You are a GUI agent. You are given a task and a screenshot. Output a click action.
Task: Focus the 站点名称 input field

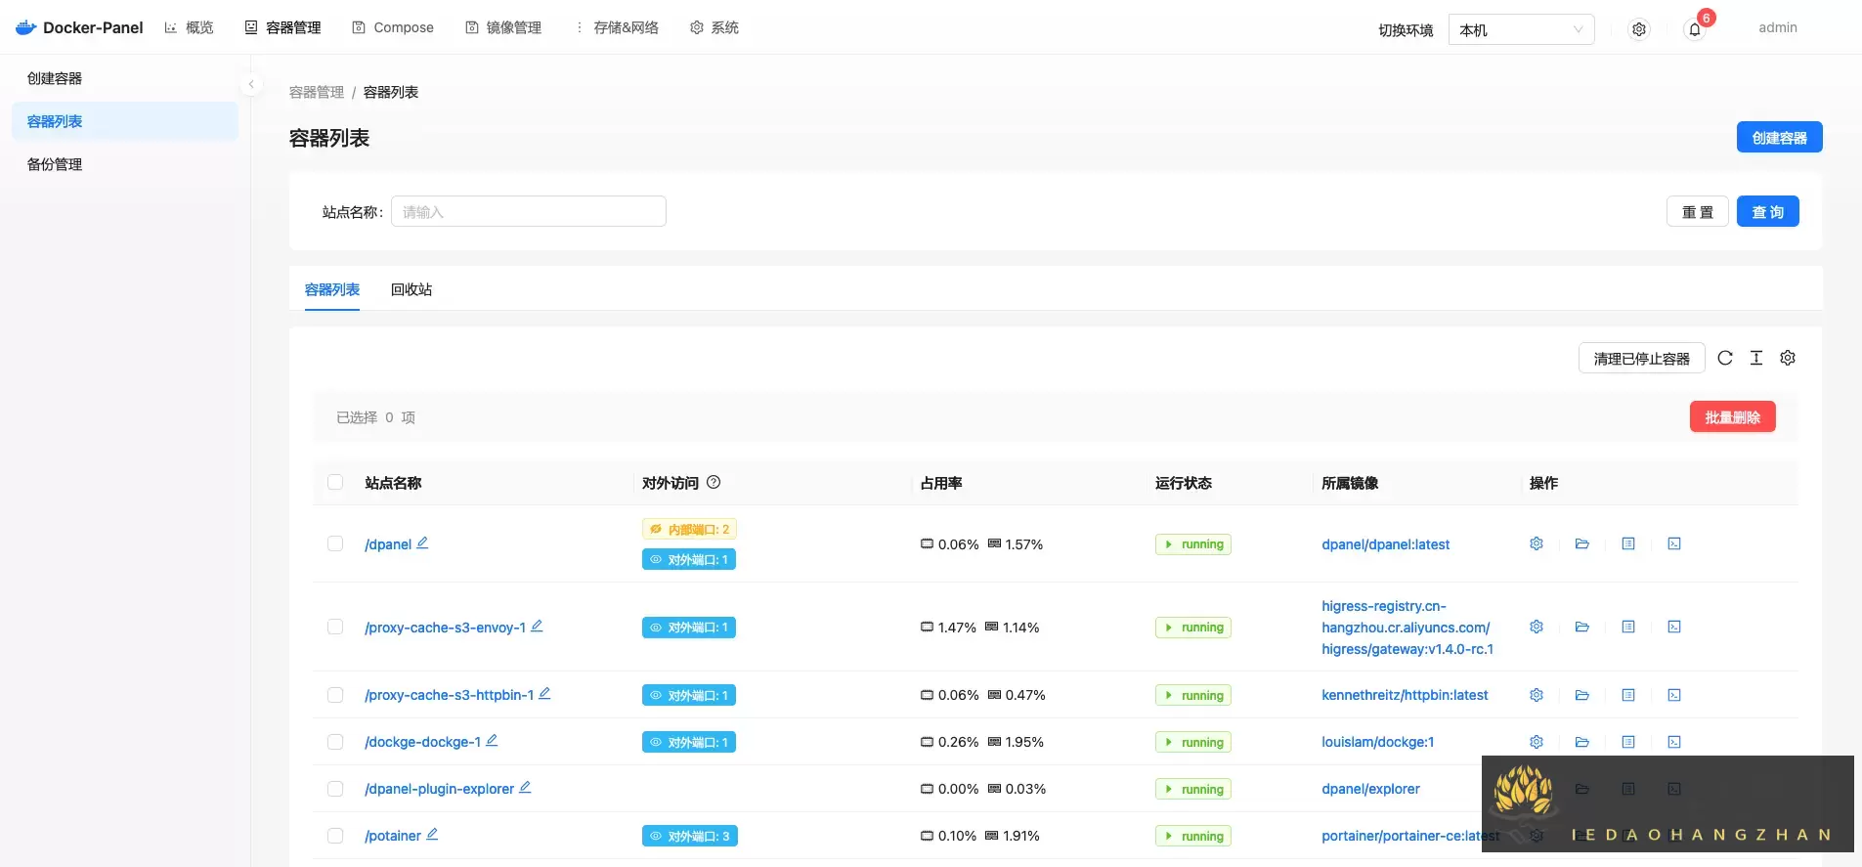coord(529,211)
